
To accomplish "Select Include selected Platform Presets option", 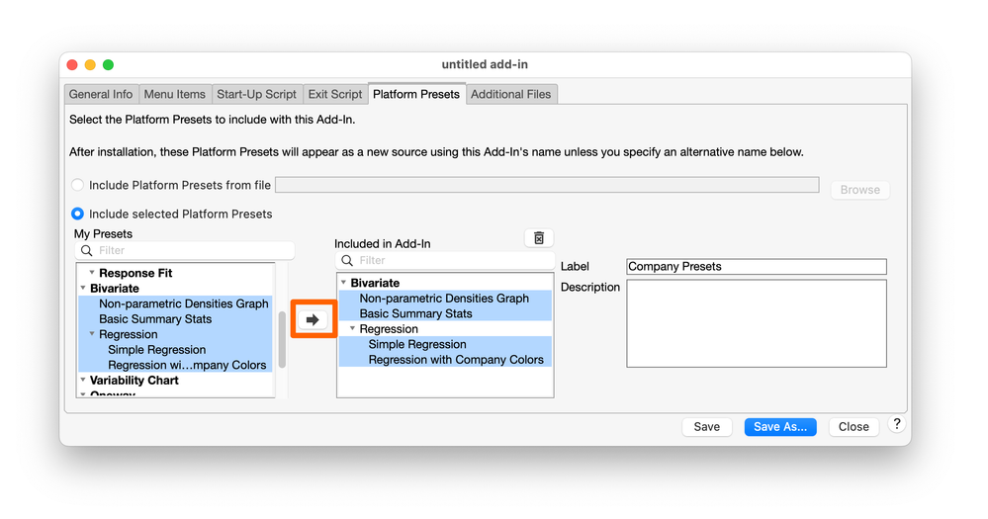I will pyautogui.click(x=78, y=214).
